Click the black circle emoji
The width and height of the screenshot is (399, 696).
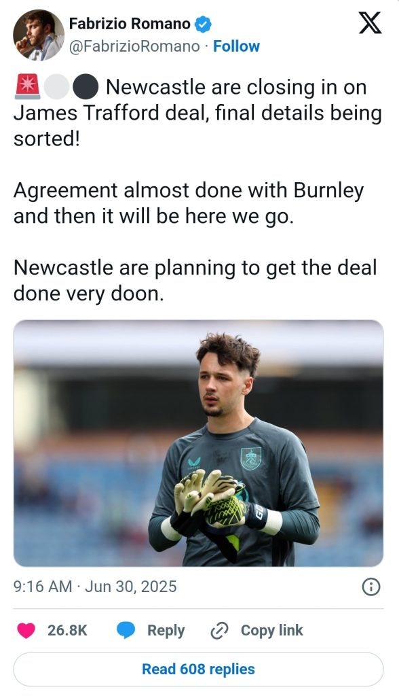tap(85, 86)
